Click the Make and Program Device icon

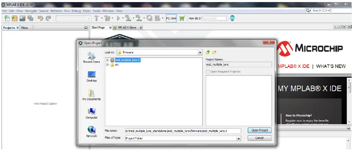[128, 18]
